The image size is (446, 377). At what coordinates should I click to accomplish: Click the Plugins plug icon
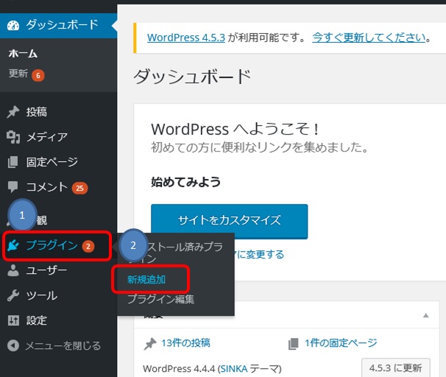[x=13, y=245]
